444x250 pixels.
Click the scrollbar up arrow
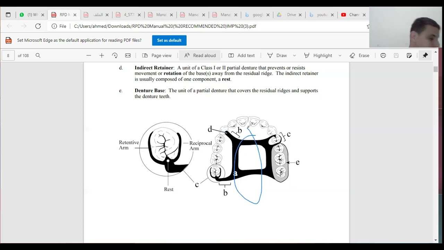click(x=436, y=52)
